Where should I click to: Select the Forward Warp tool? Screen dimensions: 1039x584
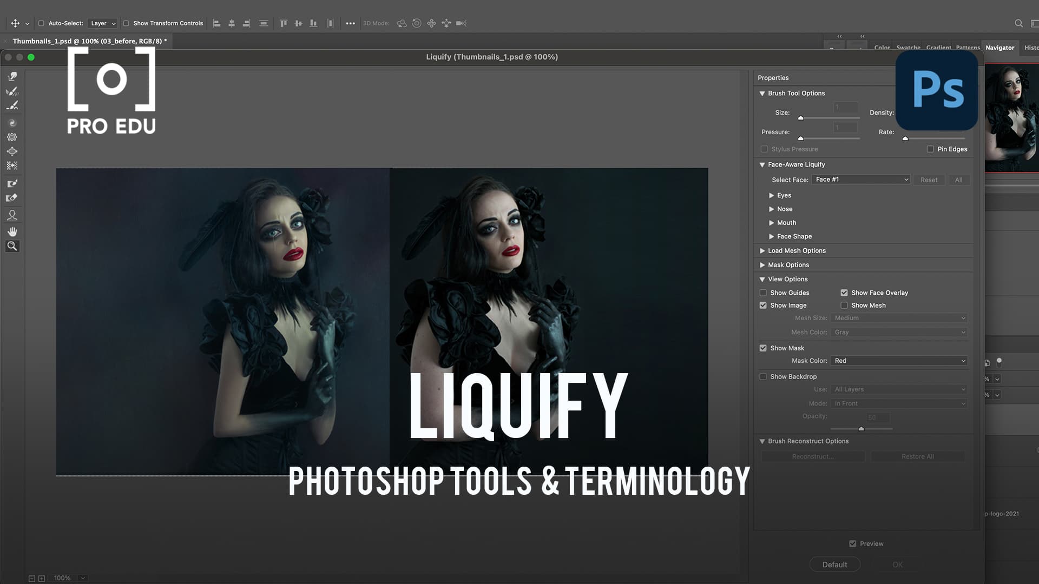click(12, 76)
